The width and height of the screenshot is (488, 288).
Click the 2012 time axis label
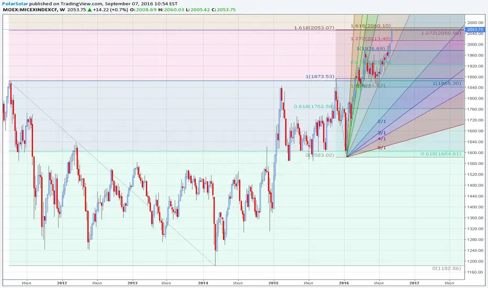62,283
